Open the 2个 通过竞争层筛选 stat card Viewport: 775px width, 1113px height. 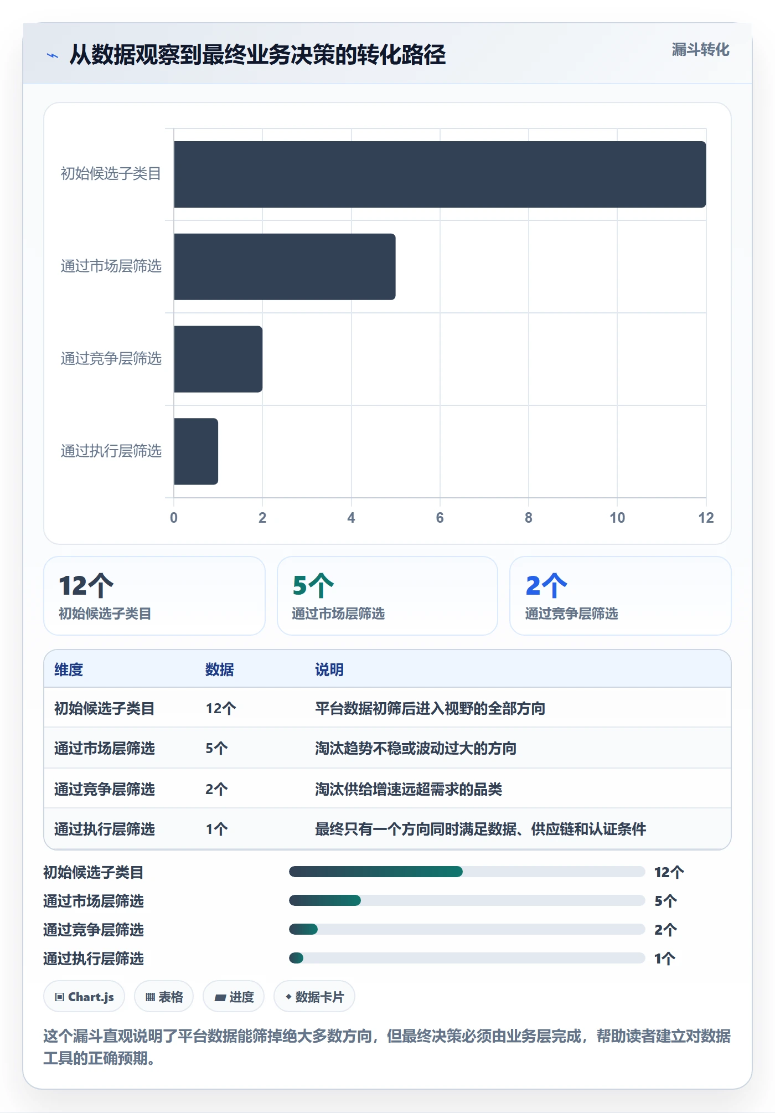click(621, 596)
